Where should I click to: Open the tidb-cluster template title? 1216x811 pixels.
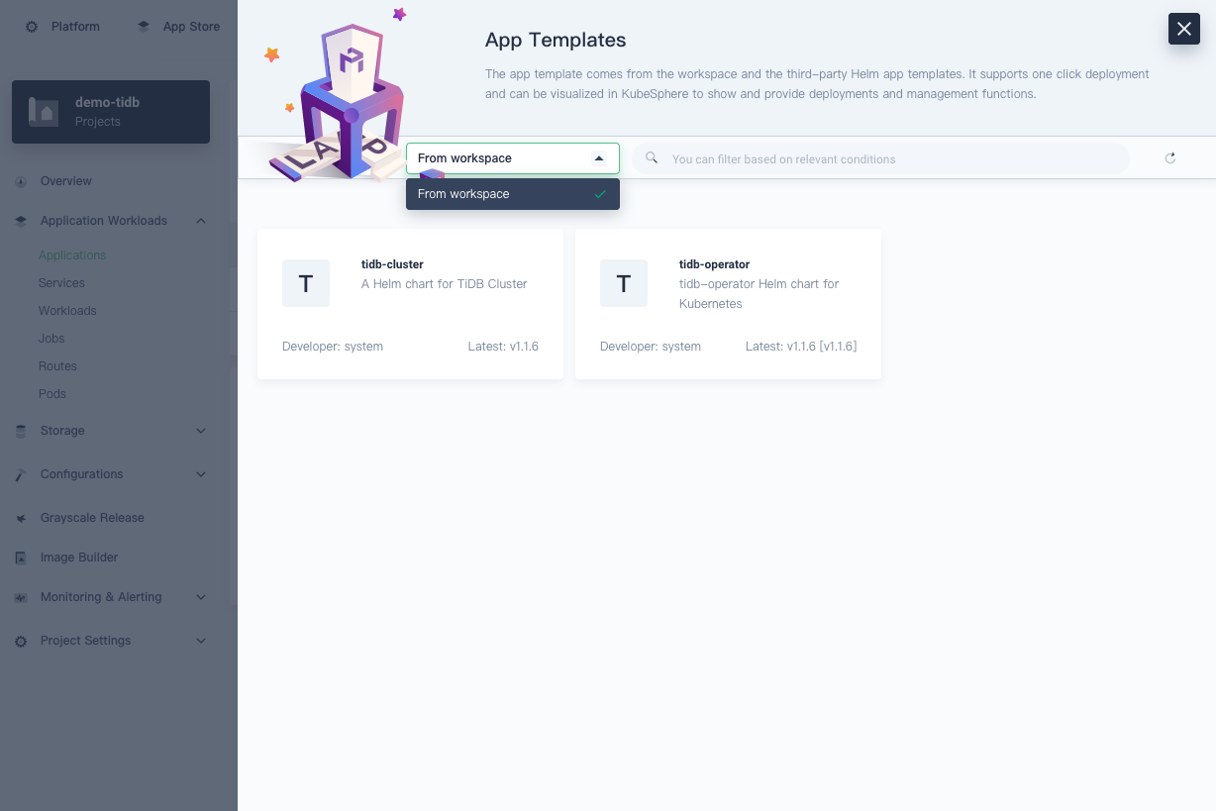[x=392, y=264]
